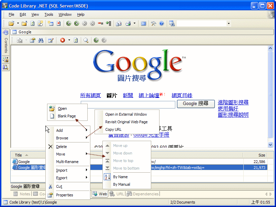Screen dimensions: 276x207
Task: Open options via hammer and wrench icon
Action: (154, 23)
